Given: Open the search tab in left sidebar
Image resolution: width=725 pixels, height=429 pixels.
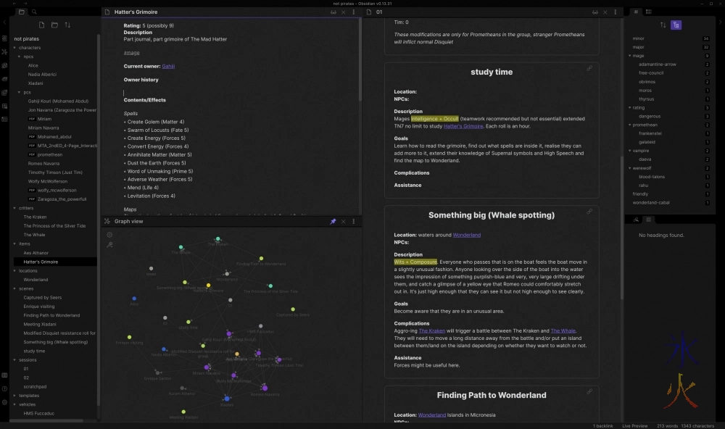Looking at the screenshot, I should [34, 12].
